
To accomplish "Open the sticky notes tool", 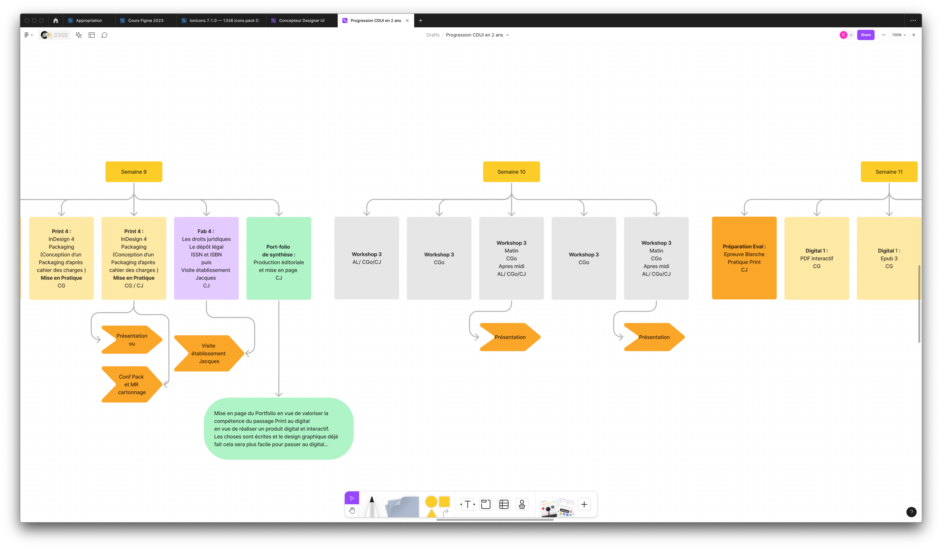I will pyautogui.click(x=403, y=506).
